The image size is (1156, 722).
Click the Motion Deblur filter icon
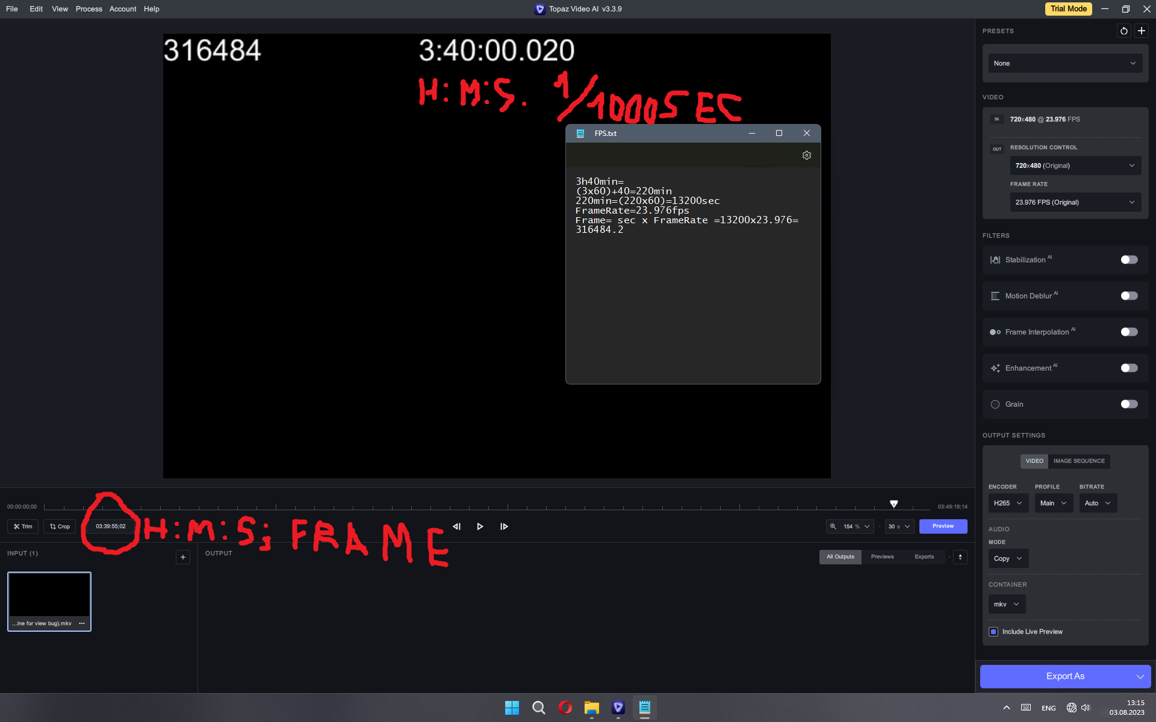(995, 296)
